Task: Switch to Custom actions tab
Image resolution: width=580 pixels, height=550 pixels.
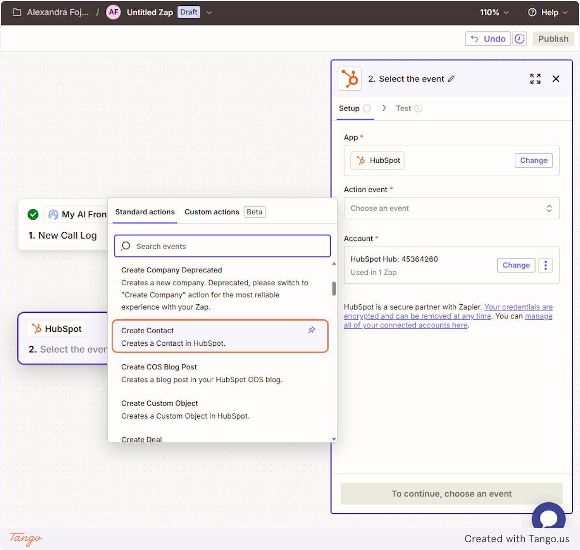Action: point(212,212)
